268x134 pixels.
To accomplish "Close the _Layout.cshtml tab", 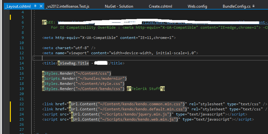I will pos(41,6).
